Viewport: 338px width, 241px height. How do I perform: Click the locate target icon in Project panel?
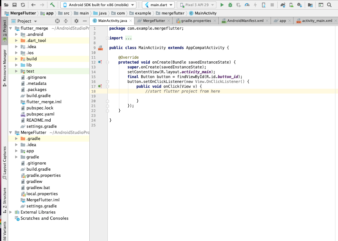57,21
